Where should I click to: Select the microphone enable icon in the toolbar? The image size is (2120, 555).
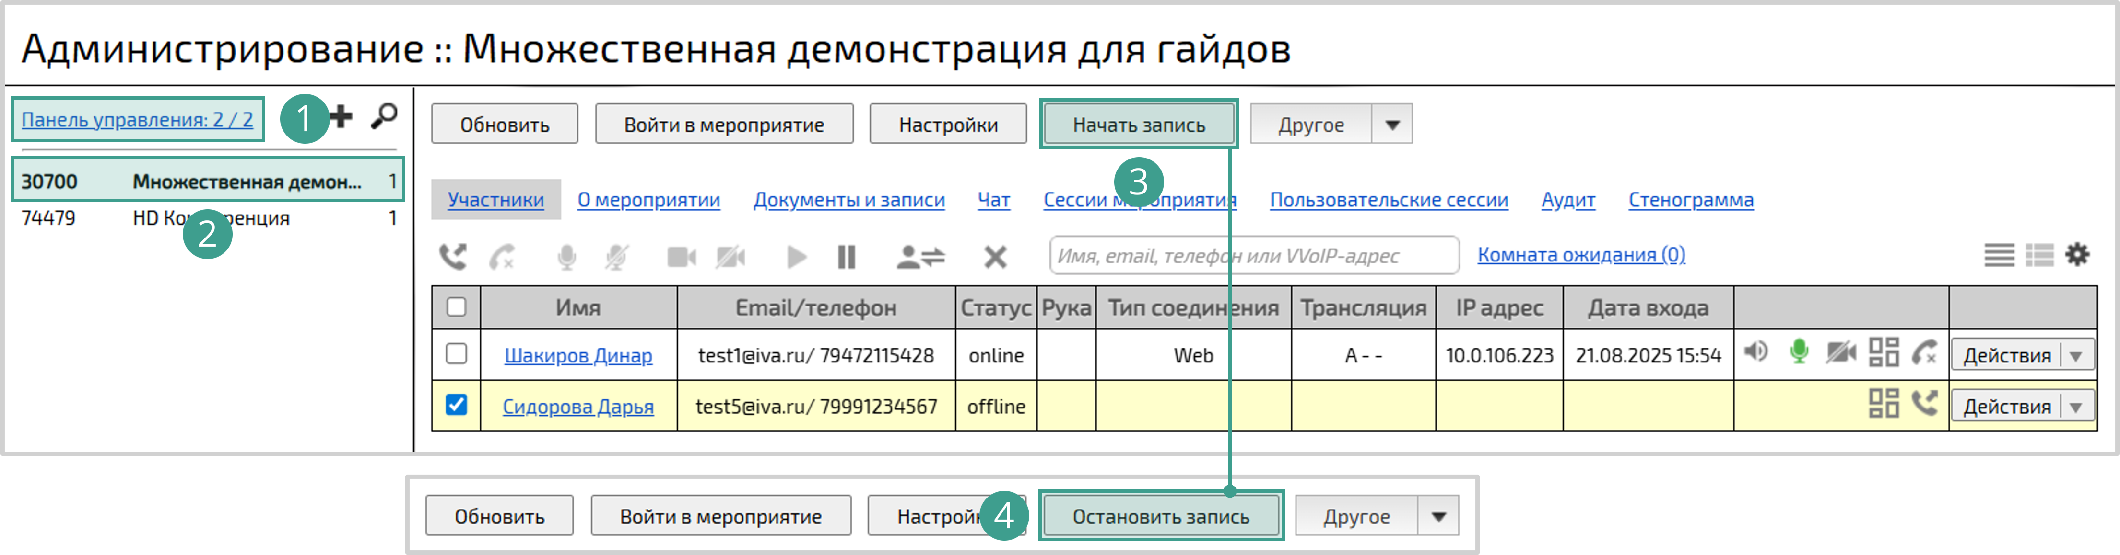coord(566,257)
